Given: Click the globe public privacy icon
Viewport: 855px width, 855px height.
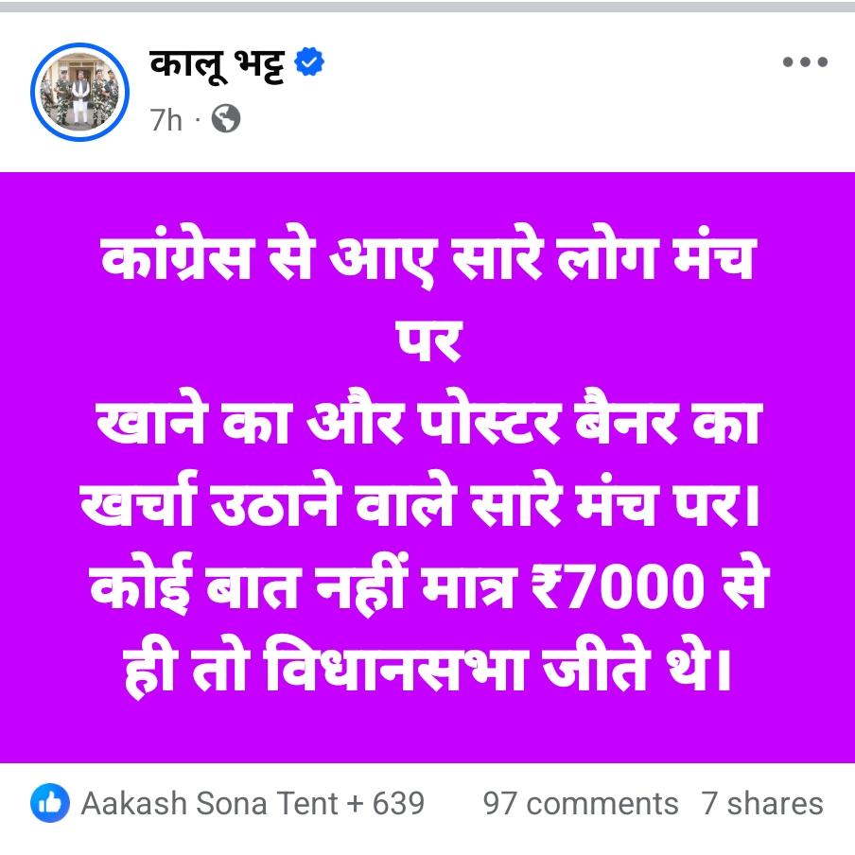Looking at the screenshot, I should [226, 118].
